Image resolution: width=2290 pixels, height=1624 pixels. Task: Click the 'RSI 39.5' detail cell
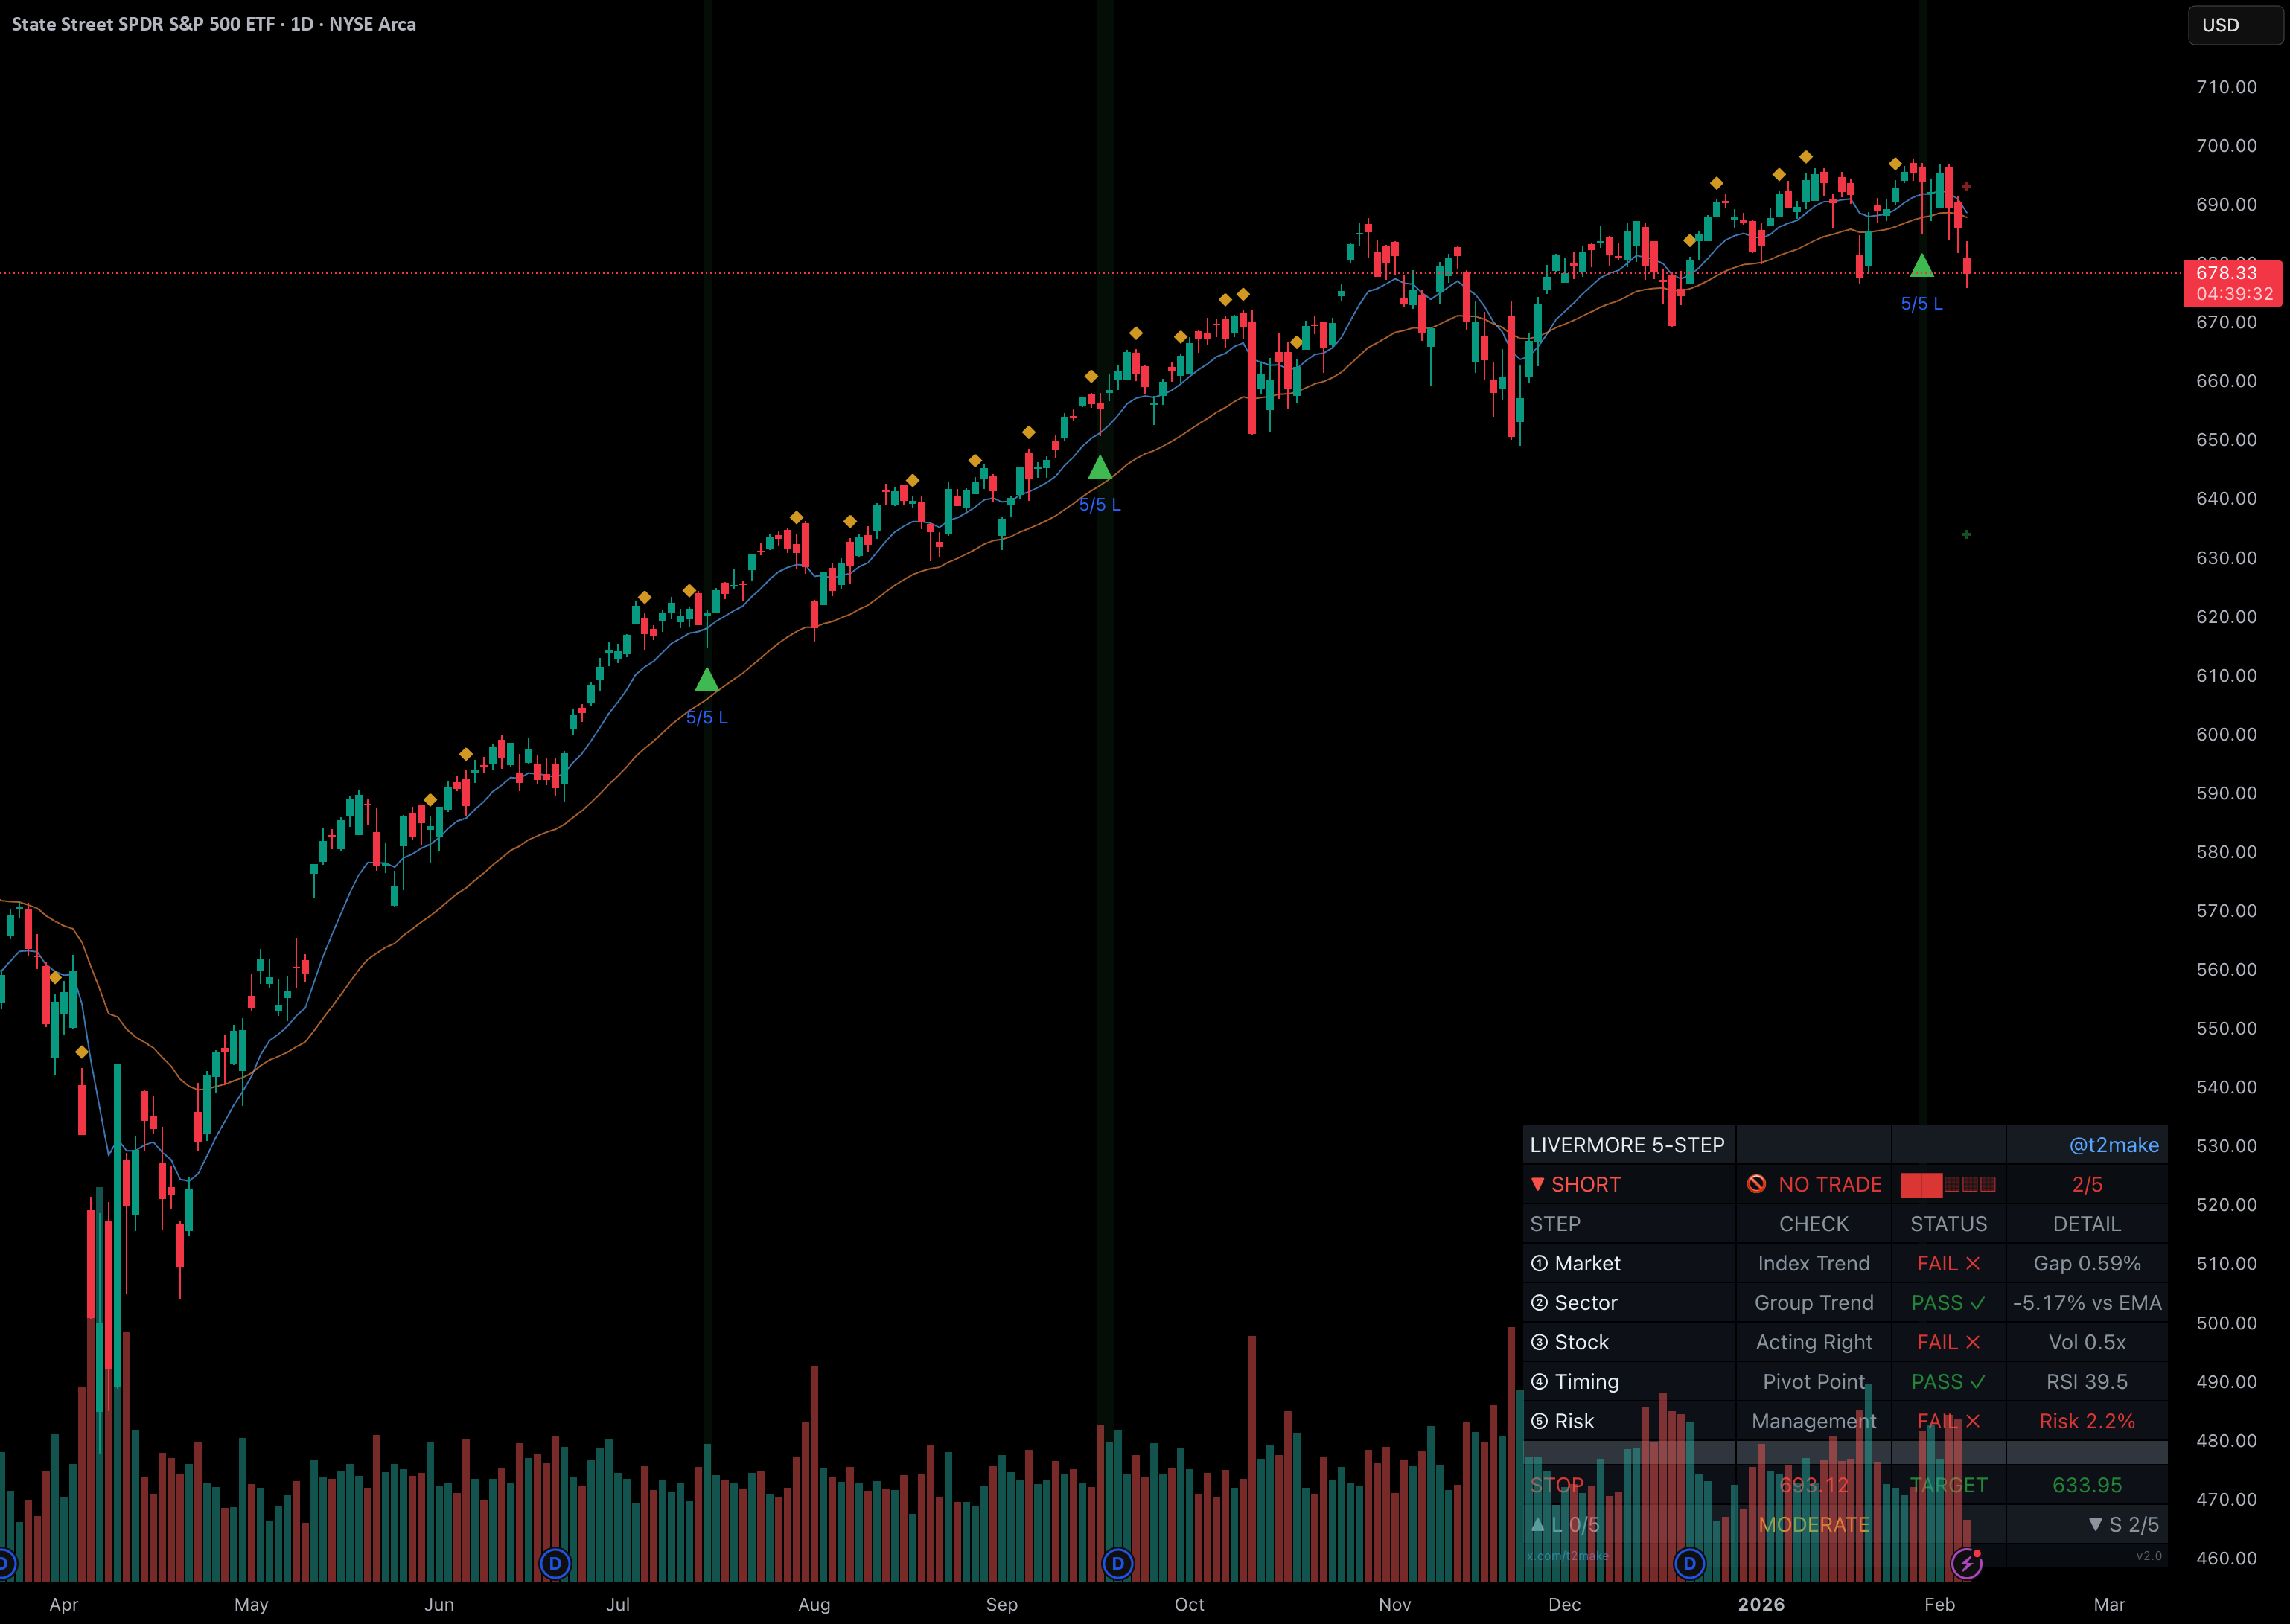pos(2087,1382)
